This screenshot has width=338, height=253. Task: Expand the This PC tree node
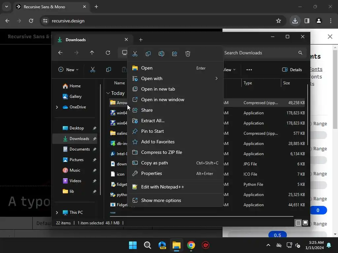point(57,212)
